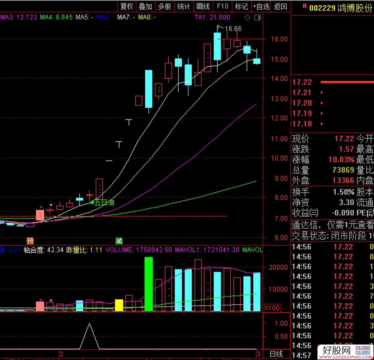This screenshot has width=374, height=360.
Task: Add stock via +自选 button
Action: pyautogui.click(x=261, y=6)
